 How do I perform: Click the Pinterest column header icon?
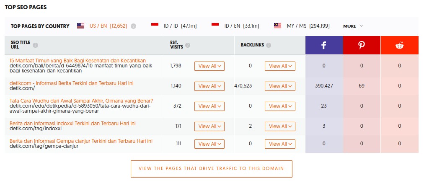pyautogui.click(x=362, y=46)
